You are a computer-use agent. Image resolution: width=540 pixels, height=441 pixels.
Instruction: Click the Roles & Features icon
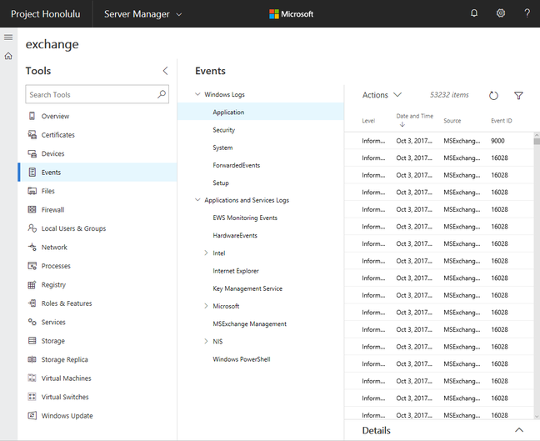point(32,303)
